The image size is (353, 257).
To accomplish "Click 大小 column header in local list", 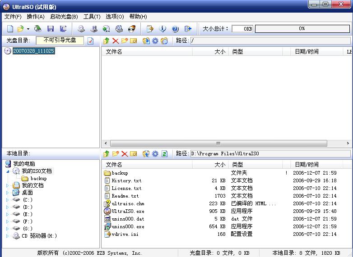I will tap(210, 165).
